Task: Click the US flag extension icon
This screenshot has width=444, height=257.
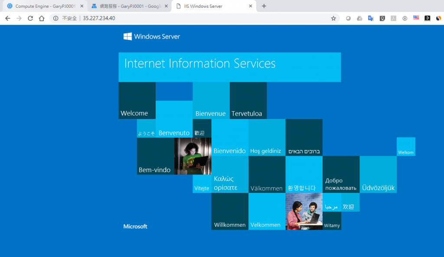Action: [416, 18]
